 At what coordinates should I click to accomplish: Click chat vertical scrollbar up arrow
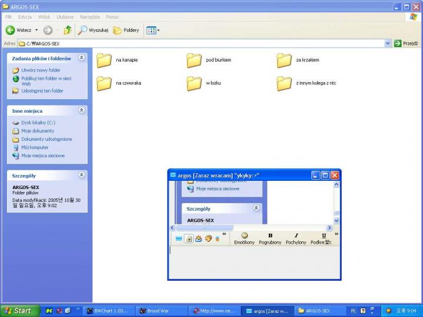336,184
